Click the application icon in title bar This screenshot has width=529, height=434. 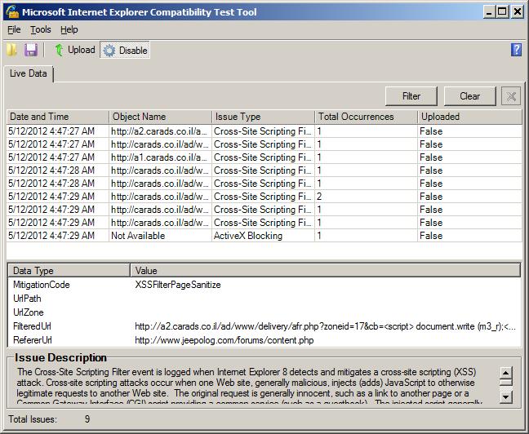(x=10, y=11)
